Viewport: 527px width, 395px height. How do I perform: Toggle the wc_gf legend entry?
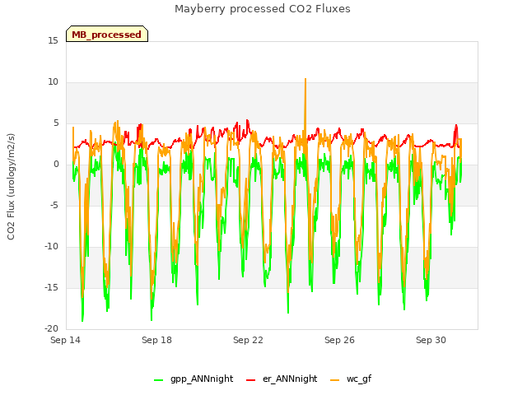[351, 379]
